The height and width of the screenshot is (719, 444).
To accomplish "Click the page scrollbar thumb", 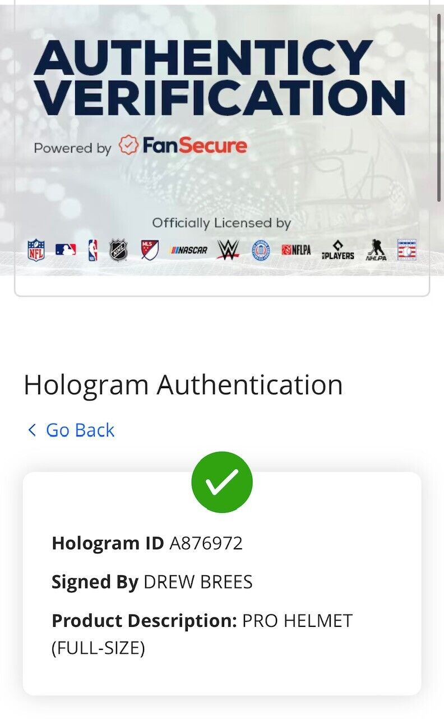I will click(x=440, y=107).
